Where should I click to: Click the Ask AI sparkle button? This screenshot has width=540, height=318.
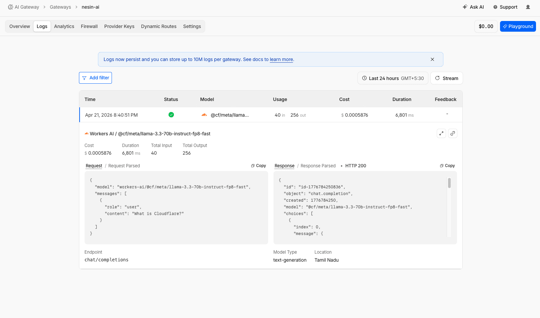point(473,7)
